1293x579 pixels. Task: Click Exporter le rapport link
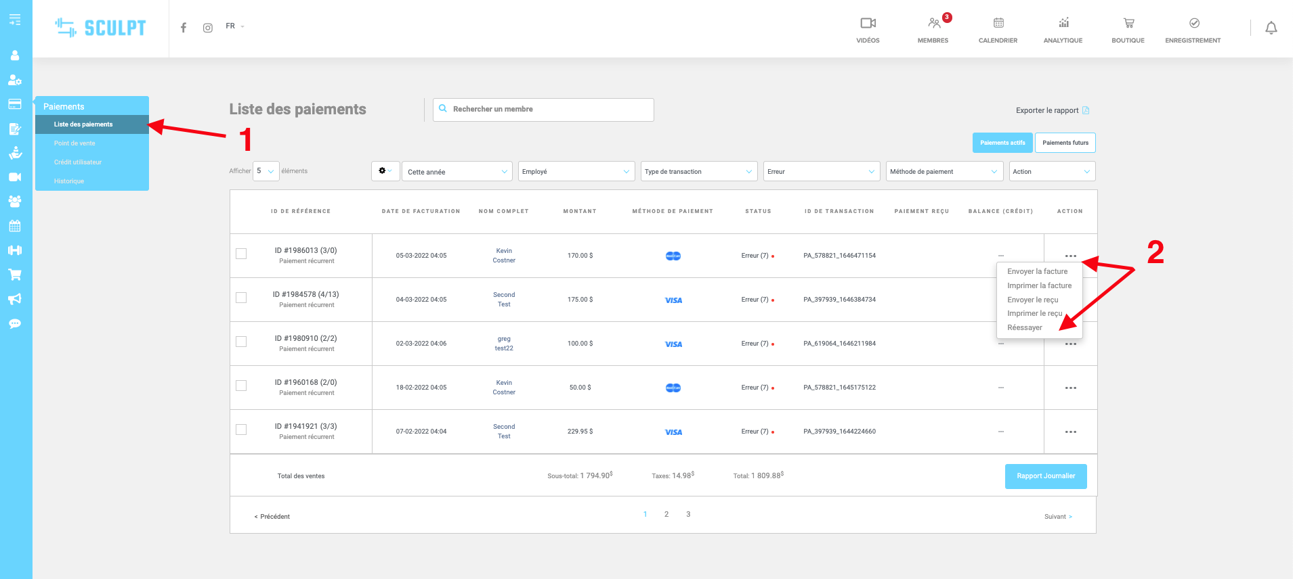point(1053,110)
